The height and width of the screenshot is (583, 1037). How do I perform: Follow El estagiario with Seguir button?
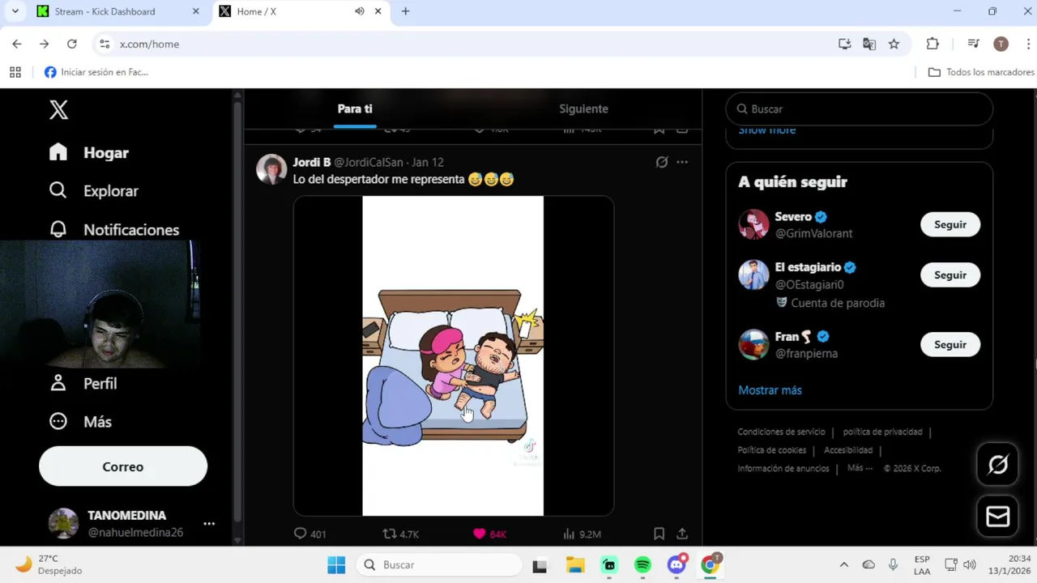(x=950, y=274)
